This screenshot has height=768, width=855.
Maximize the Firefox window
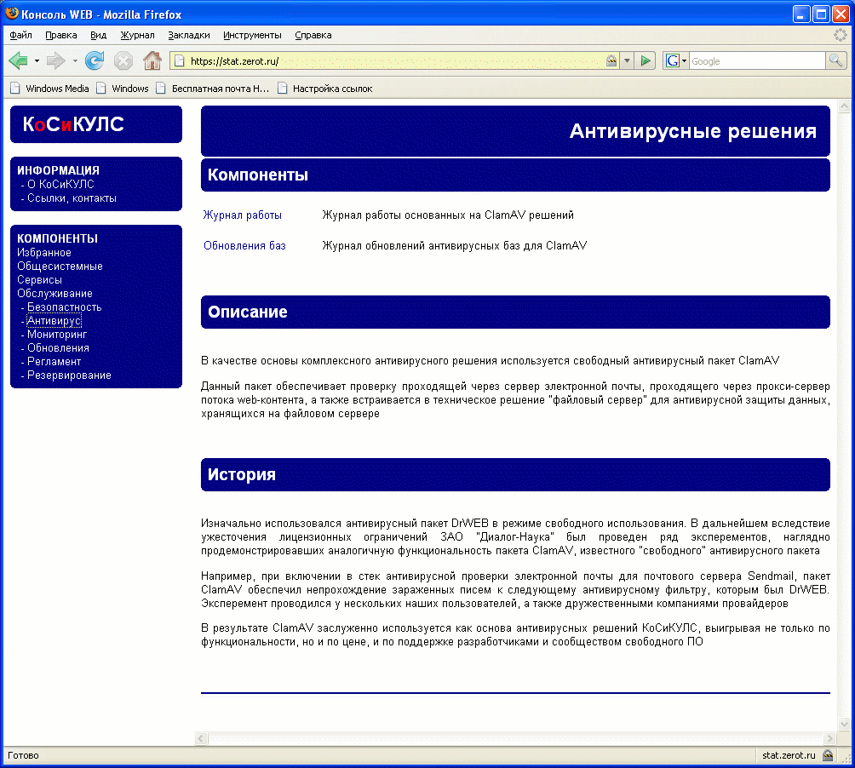821,14
